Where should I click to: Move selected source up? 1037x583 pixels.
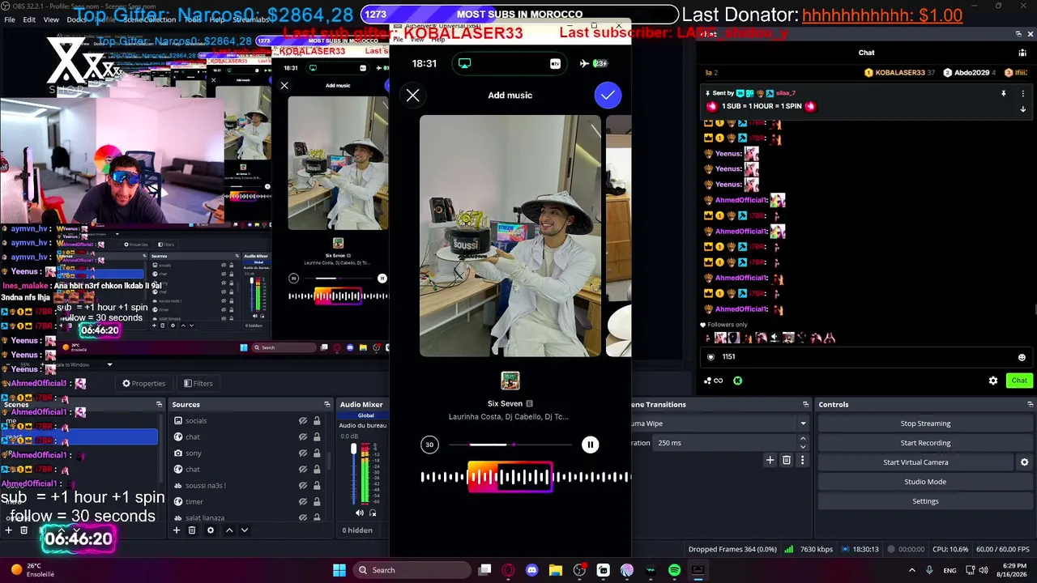click(x=229, y=530)
